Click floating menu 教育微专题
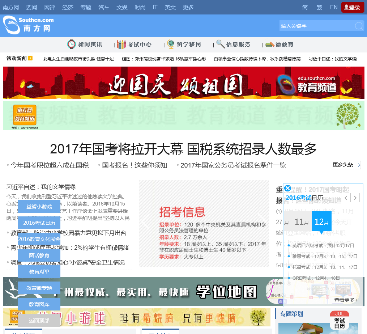 click(x=39, y=288)
